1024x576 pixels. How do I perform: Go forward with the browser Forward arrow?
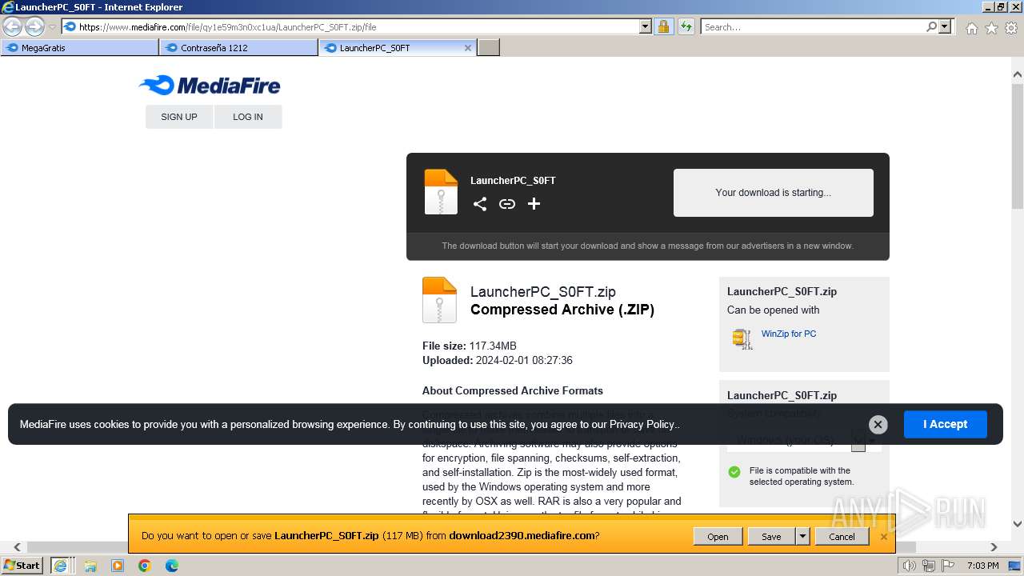tap(34, 26)
